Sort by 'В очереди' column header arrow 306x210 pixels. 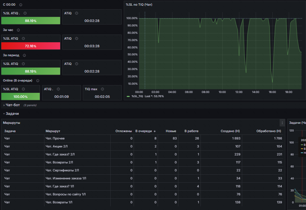point(155,131)
